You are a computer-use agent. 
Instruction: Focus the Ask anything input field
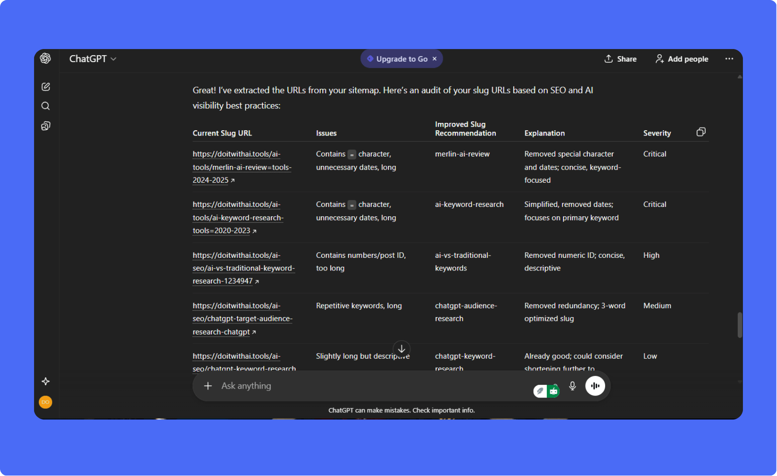pos(374,386)
